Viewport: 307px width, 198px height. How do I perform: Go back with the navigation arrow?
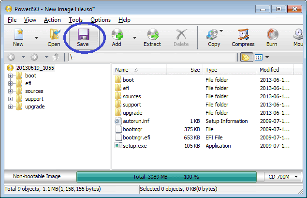coord(11,57)
